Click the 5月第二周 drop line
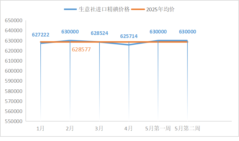The height and width of the screenshot is (141, 239). click(x=187, y=81)
